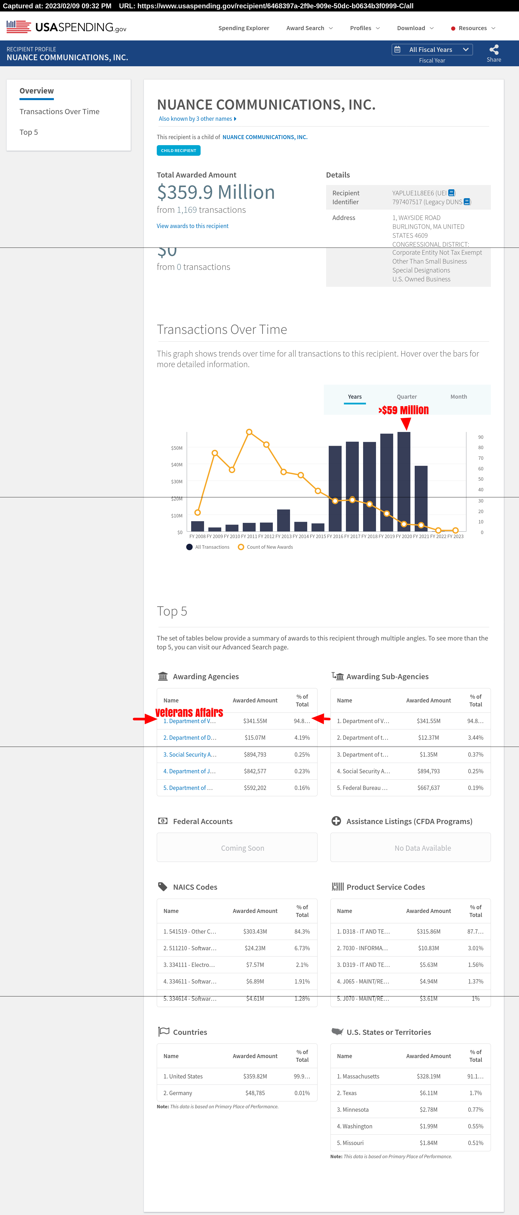Open the fifth awarding agency link, $592,202

[188, 788]
